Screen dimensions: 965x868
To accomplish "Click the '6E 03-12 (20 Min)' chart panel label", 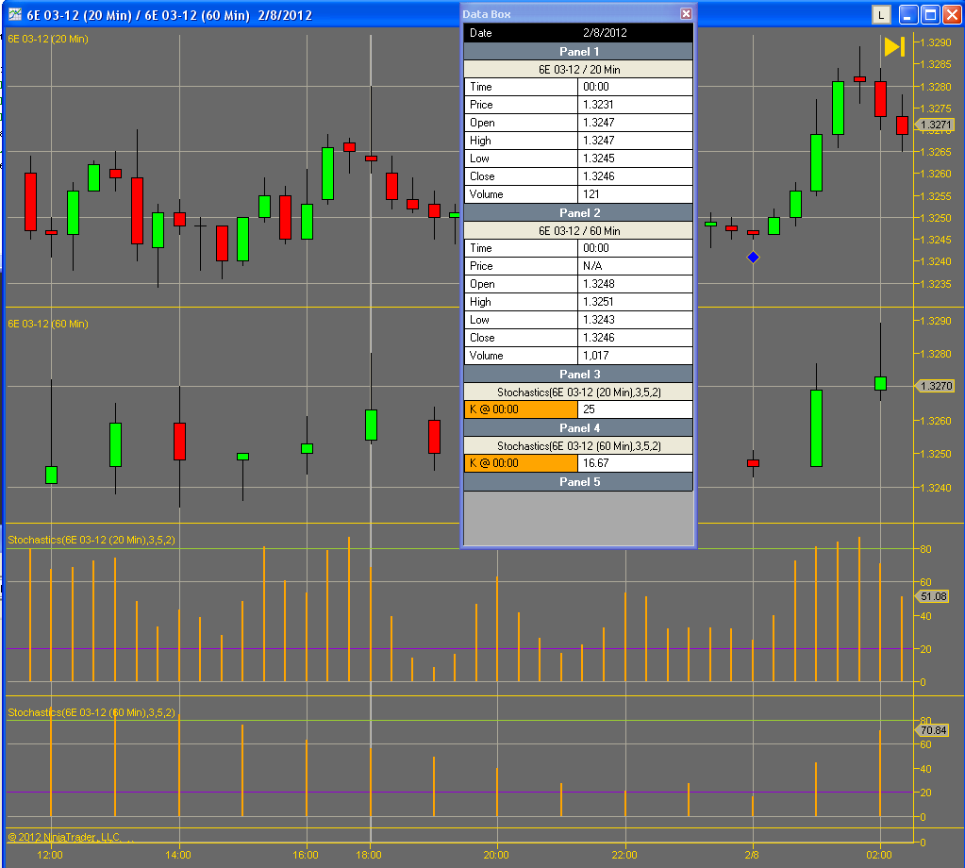I will tap(48, 39).
